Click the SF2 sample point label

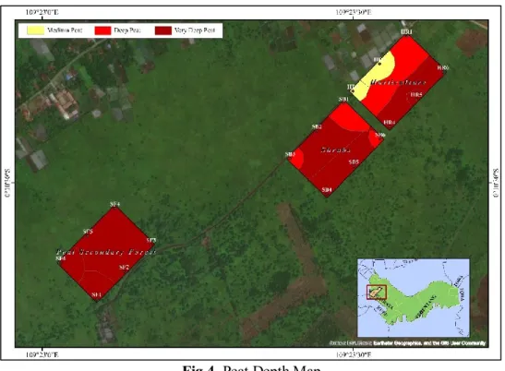tap(124, 268)
